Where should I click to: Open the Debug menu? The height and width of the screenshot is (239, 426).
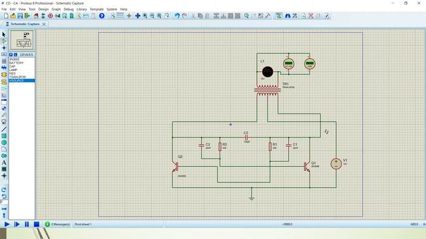[x=69, y=9]
